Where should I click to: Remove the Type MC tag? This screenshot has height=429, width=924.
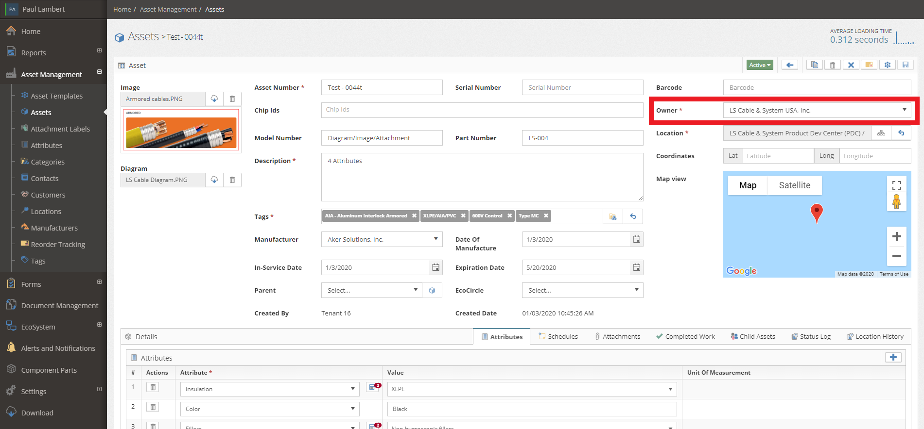(546, 216)
